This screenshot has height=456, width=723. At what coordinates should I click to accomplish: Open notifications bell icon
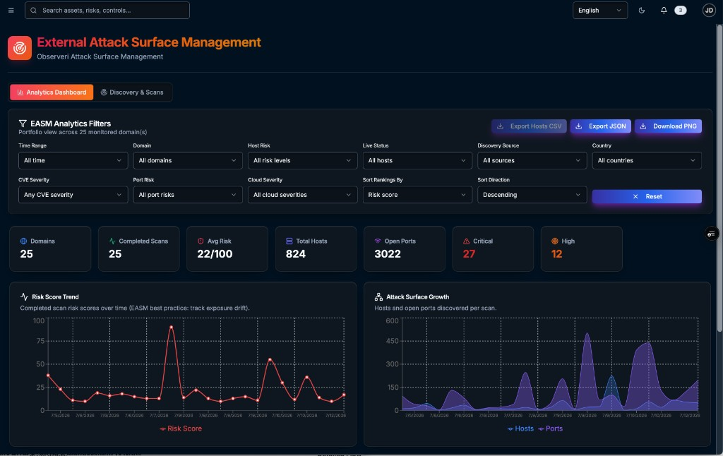[x=664, y=10]
